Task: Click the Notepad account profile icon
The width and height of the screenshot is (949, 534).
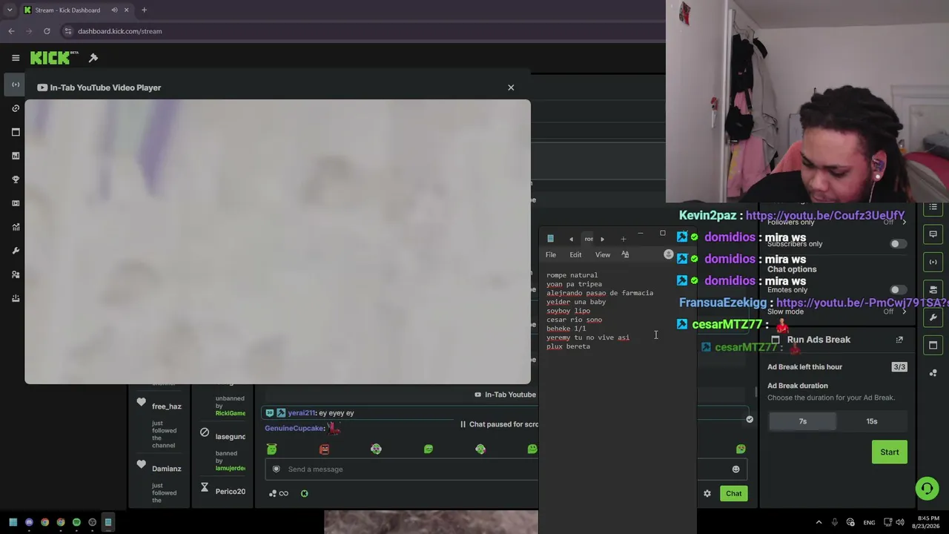Action: click(x=668, y=254)
